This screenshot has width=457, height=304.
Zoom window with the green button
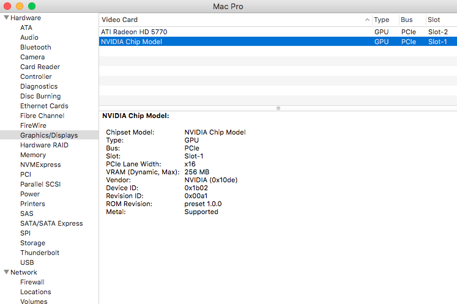pyautogui.click(x=32, y=6)
